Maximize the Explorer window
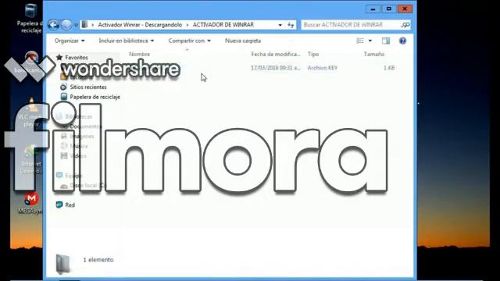The image size is (500, 281). tap(389, 9)
